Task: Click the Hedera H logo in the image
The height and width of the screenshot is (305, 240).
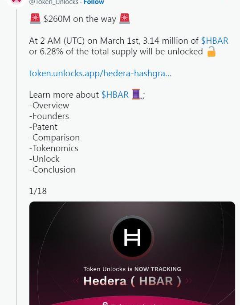Action: [x=132, y=237]
